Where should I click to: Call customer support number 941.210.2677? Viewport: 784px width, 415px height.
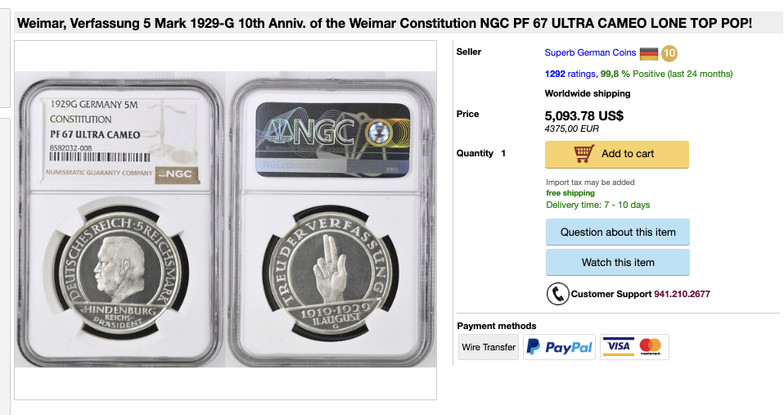682,294
